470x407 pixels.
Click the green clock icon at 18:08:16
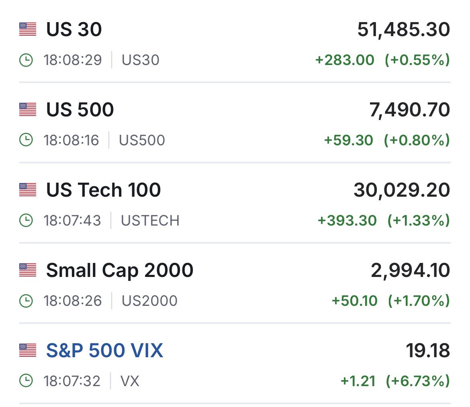pos(26,140)
